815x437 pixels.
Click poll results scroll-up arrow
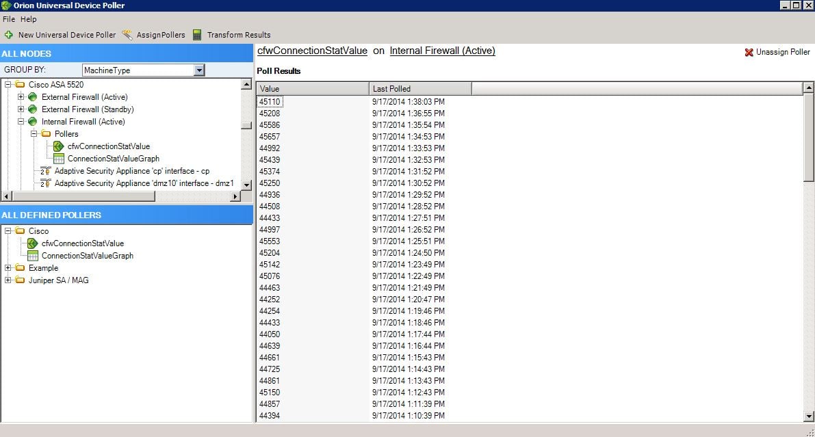[x=809, y=88]
